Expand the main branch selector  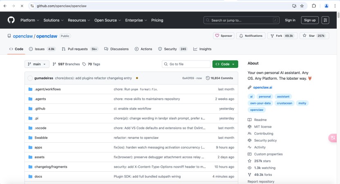tap(37, 64)
